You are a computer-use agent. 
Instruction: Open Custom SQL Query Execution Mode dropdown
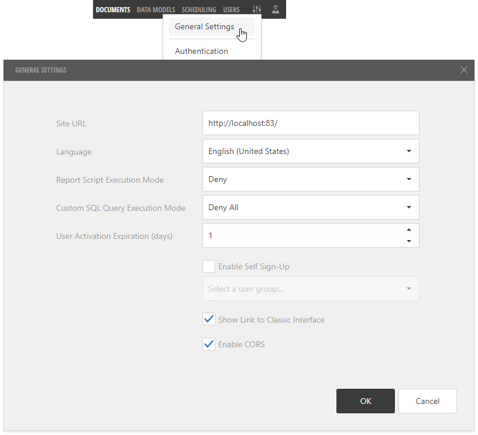[x=311, y=207]
